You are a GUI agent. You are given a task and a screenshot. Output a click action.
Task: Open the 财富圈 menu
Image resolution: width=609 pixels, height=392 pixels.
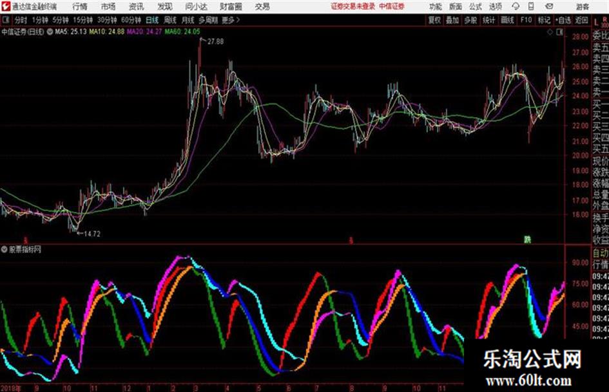click(231, 6)
